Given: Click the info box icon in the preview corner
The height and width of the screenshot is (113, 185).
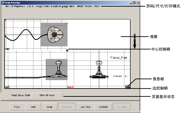Looking at the screenshot, I should 128,87.
